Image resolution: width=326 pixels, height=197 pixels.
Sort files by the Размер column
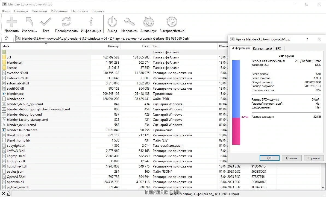point(106,46)
